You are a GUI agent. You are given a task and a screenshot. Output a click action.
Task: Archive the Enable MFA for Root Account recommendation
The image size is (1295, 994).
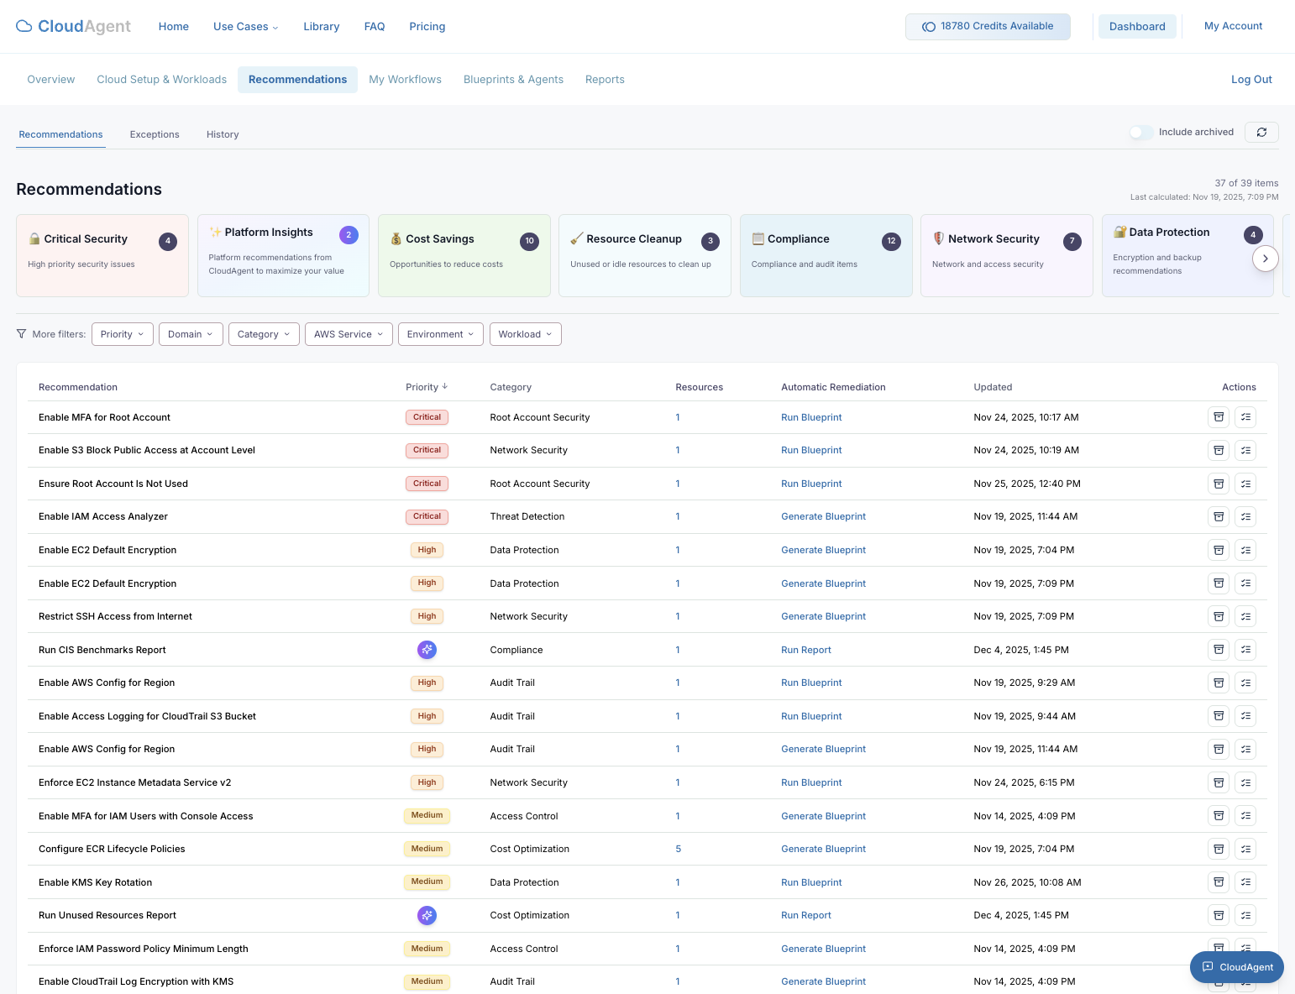(1218, 417)
